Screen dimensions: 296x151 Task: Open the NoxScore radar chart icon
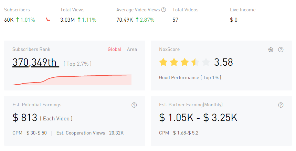point(271,50)
